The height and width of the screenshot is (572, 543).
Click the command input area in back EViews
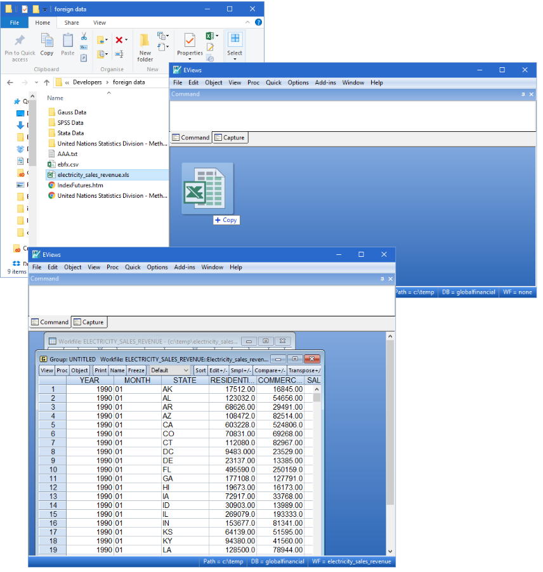353,115
